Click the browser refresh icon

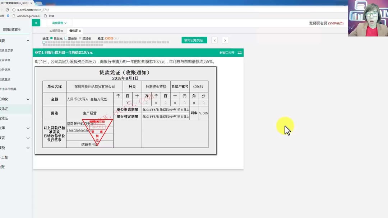(x=8, y=10)
